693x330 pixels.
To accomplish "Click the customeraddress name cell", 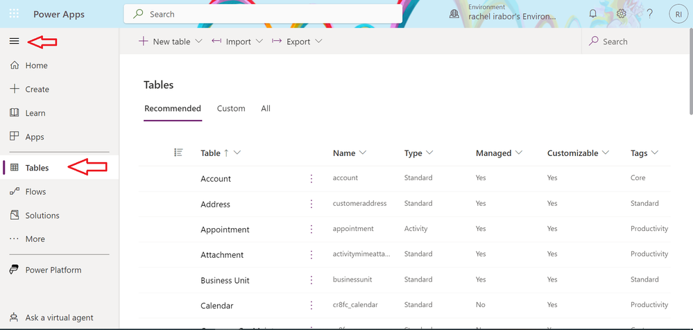I will 360,203.
